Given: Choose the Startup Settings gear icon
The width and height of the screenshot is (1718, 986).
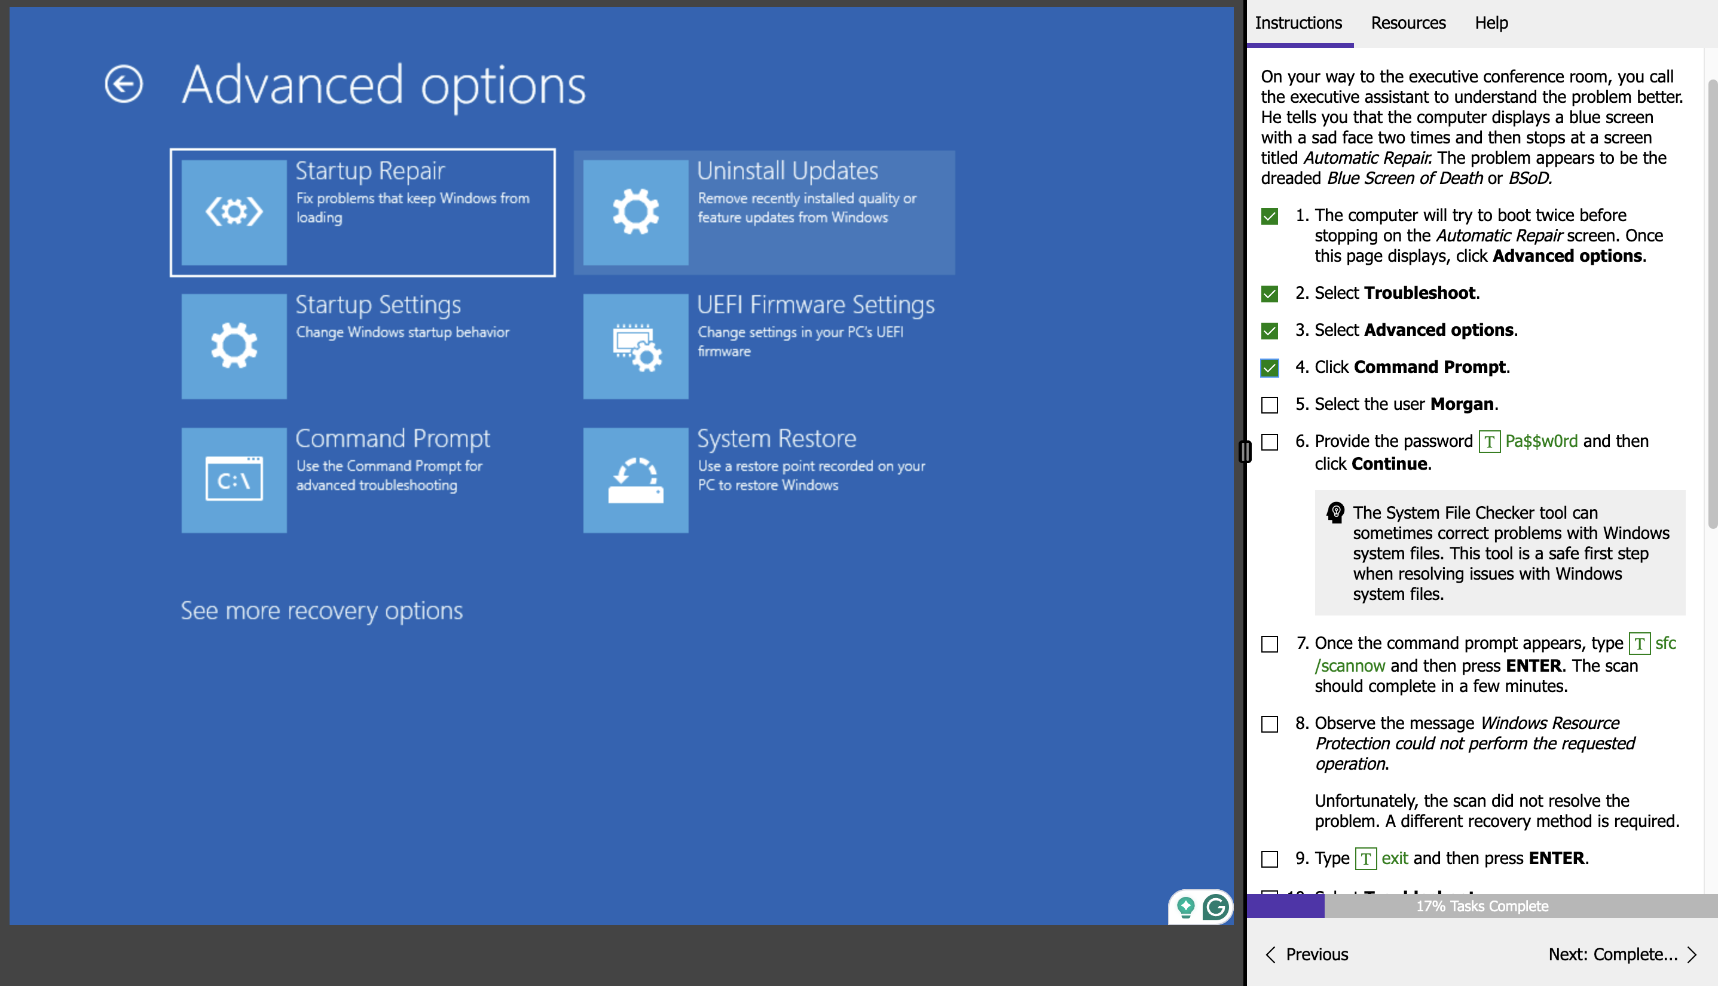Looking at the screenshot, I should (234, 346).
